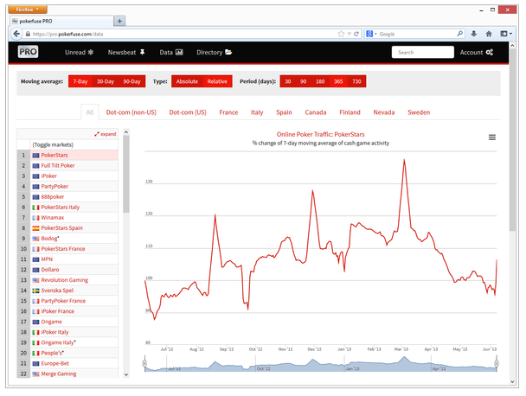Set period to 180 days
Viewport: 526px width, 396px height.
coord(320,81)
